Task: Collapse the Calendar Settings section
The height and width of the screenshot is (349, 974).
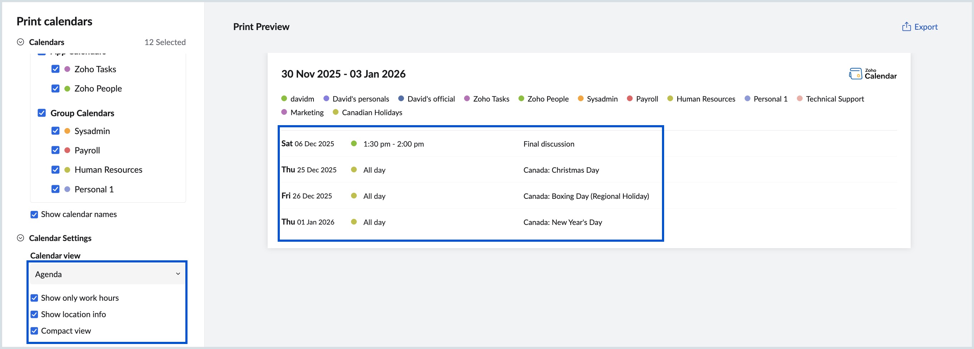Action: click(20, 238)
